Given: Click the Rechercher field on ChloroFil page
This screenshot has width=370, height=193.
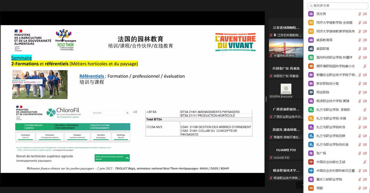Looking at the screenshot, I should pyautogui.click(x=111, y=113).
